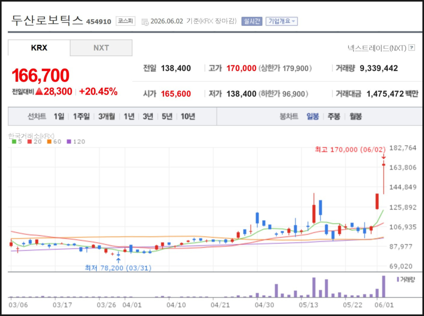The height and width of the screenshot is (316, 424).
Task: Click the purple 거래량 legend swatch
Action: tap(398, 279)
